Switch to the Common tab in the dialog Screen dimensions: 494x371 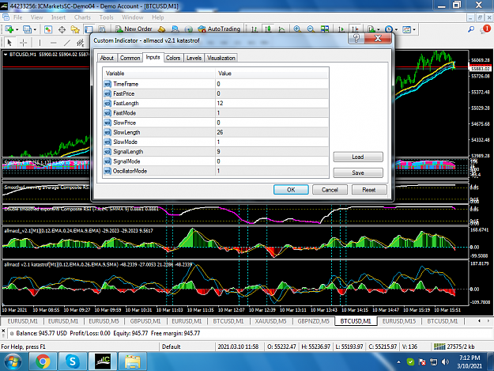pyautogui.click(x=130, y=58)
